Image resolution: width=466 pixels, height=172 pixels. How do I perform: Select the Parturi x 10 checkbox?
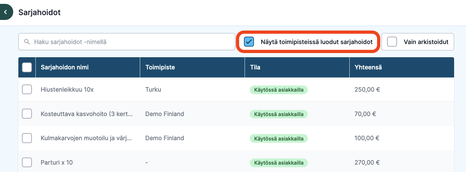point(27,162)
